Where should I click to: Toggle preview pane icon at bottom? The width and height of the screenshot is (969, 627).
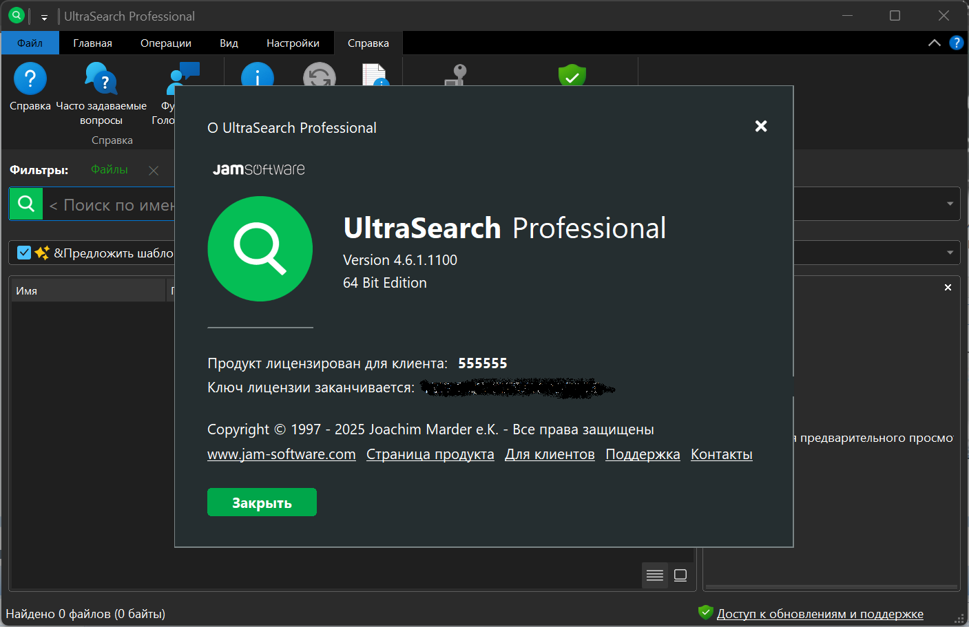pyautogui.click(x=680, y=575)
